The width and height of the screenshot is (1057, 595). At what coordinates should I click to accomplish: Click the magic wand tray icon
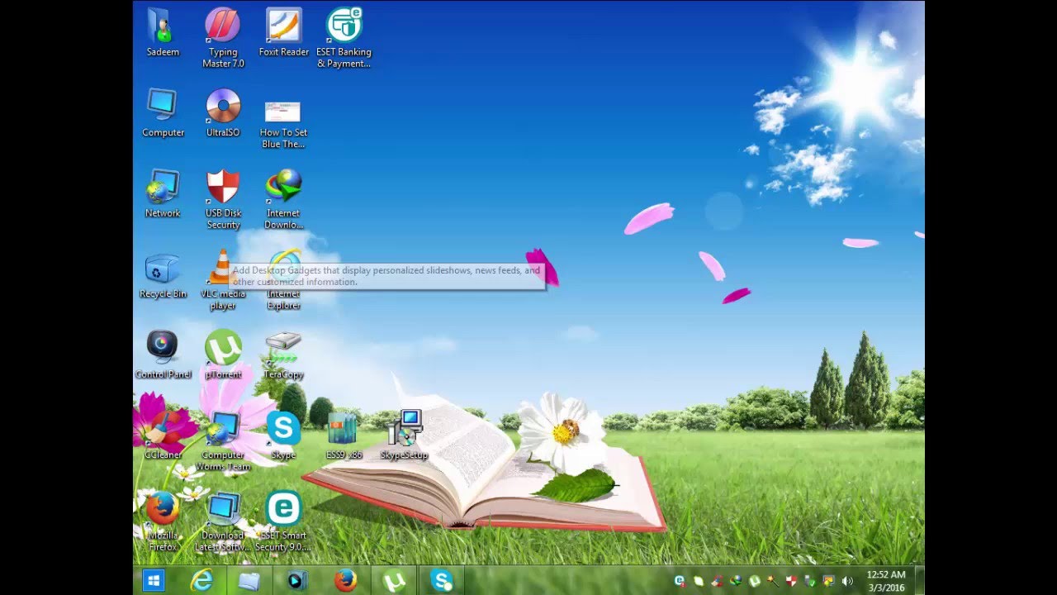pos(773,582)
